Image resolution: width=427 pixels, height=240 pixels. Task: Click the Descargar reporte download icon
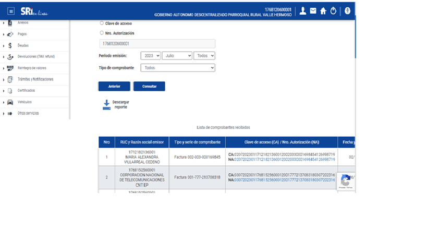pos(106,104)
